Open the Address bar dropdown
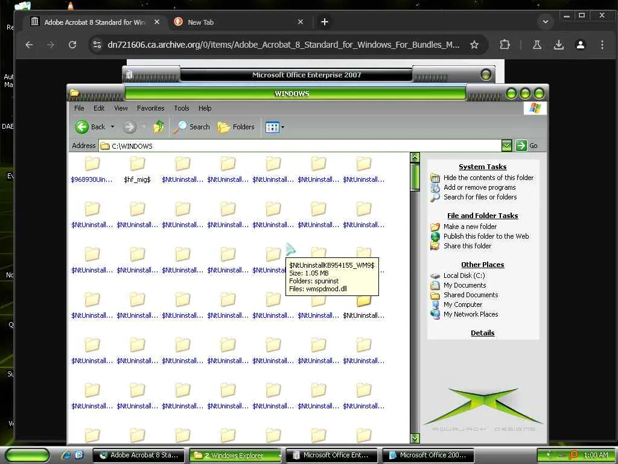Screen dimensions: 618x464 (x=506, y=146)
